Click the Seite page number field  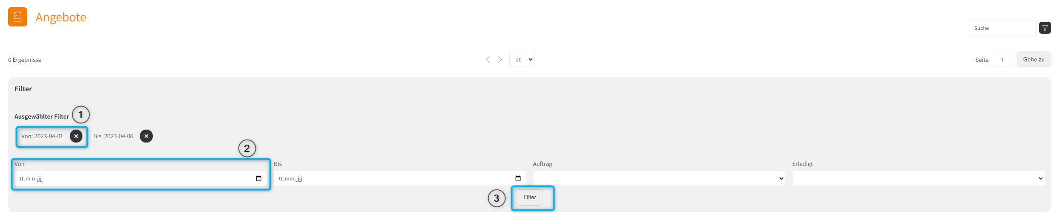point(1002,60)
